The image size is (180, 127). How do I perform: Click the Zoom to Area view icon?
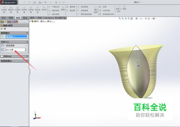pos(123,19)
